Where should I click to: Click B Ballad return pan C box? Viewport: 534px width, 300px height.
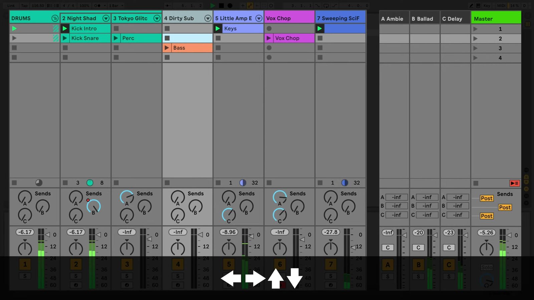(x=419, y=248)
